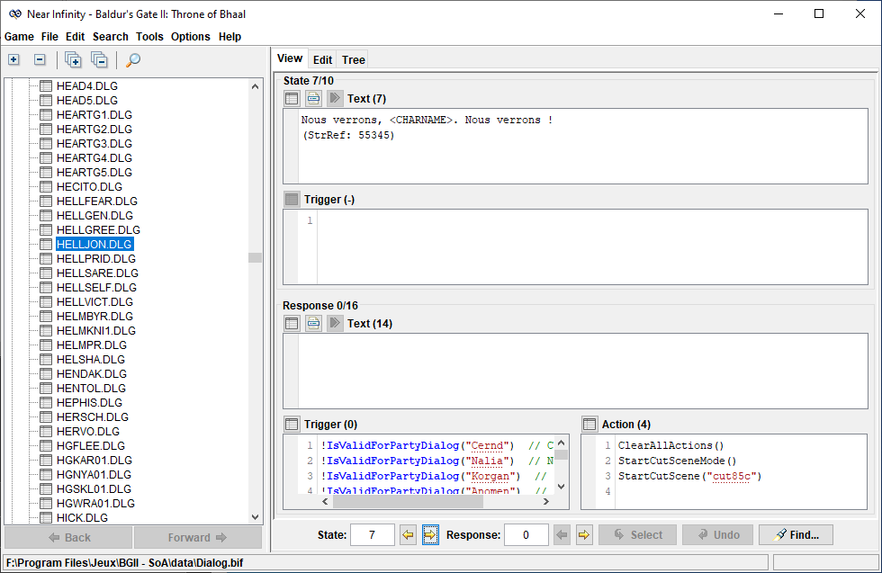Click the Undo button
The image size is (882, 573).
[718, 534]
